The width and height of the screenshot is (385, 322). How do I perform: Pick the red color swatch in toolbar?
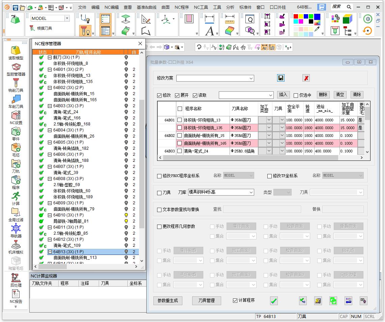pyautogui.click(x=296, y=16)
